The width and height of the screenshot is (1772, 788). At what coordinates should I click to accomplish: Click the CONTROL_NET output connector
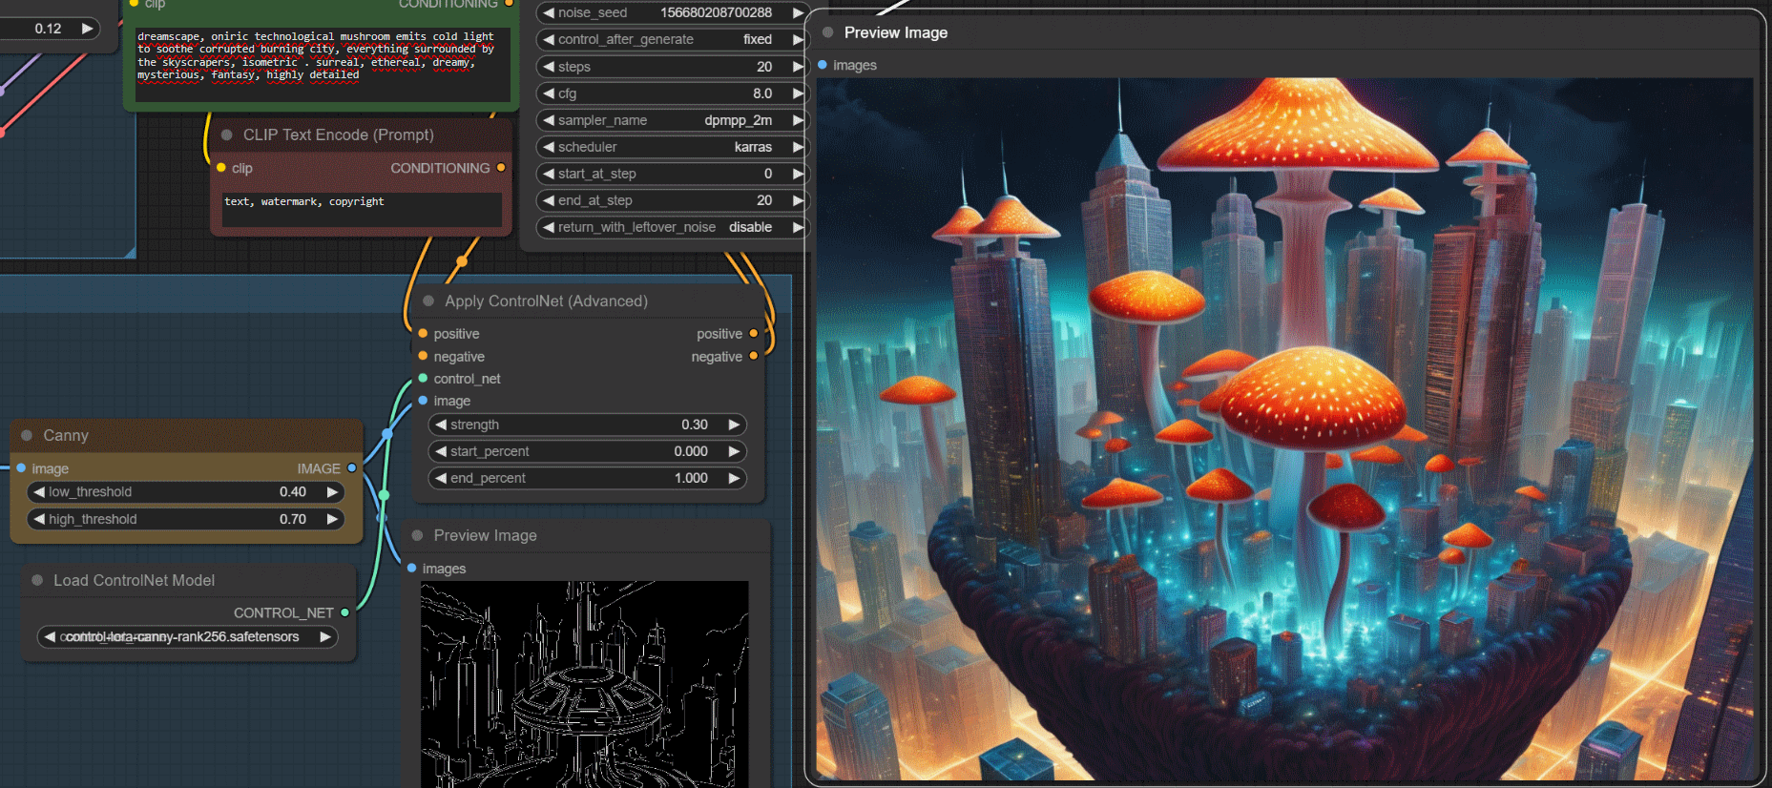[344, 612]
